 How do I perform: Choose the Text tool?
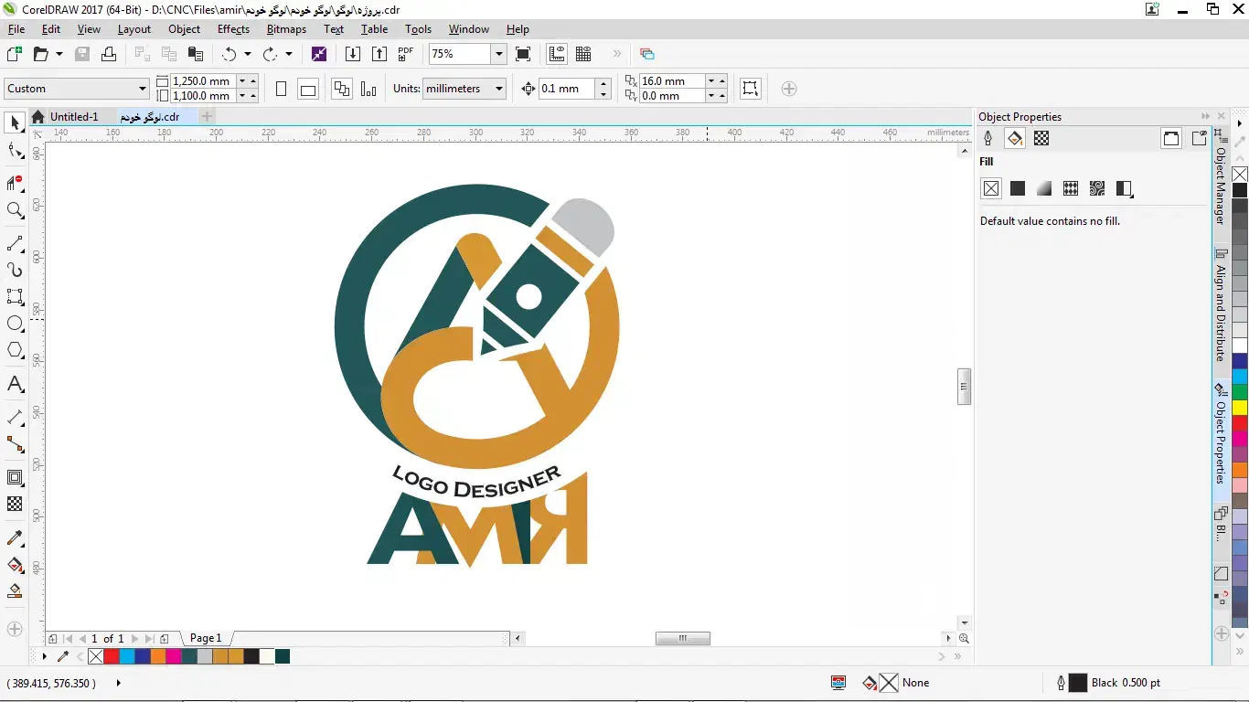point(15,384)
